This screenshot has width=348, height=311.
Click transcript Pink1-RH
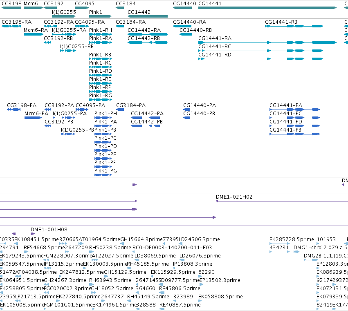tap(101, 30)
